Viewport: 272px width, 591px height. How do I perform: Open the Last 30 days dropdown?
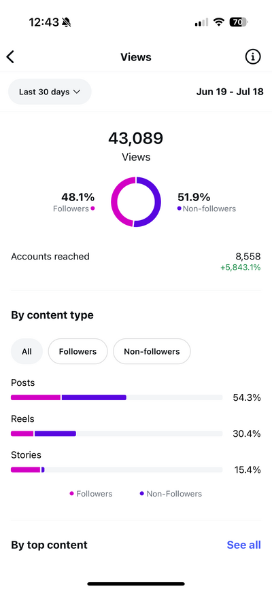pos(50,92)
